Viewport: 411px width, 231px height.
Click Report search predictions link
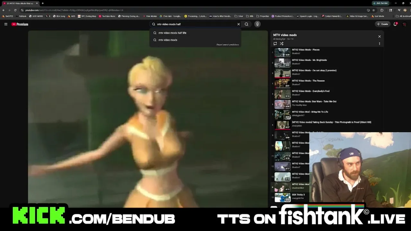[228, 45]
